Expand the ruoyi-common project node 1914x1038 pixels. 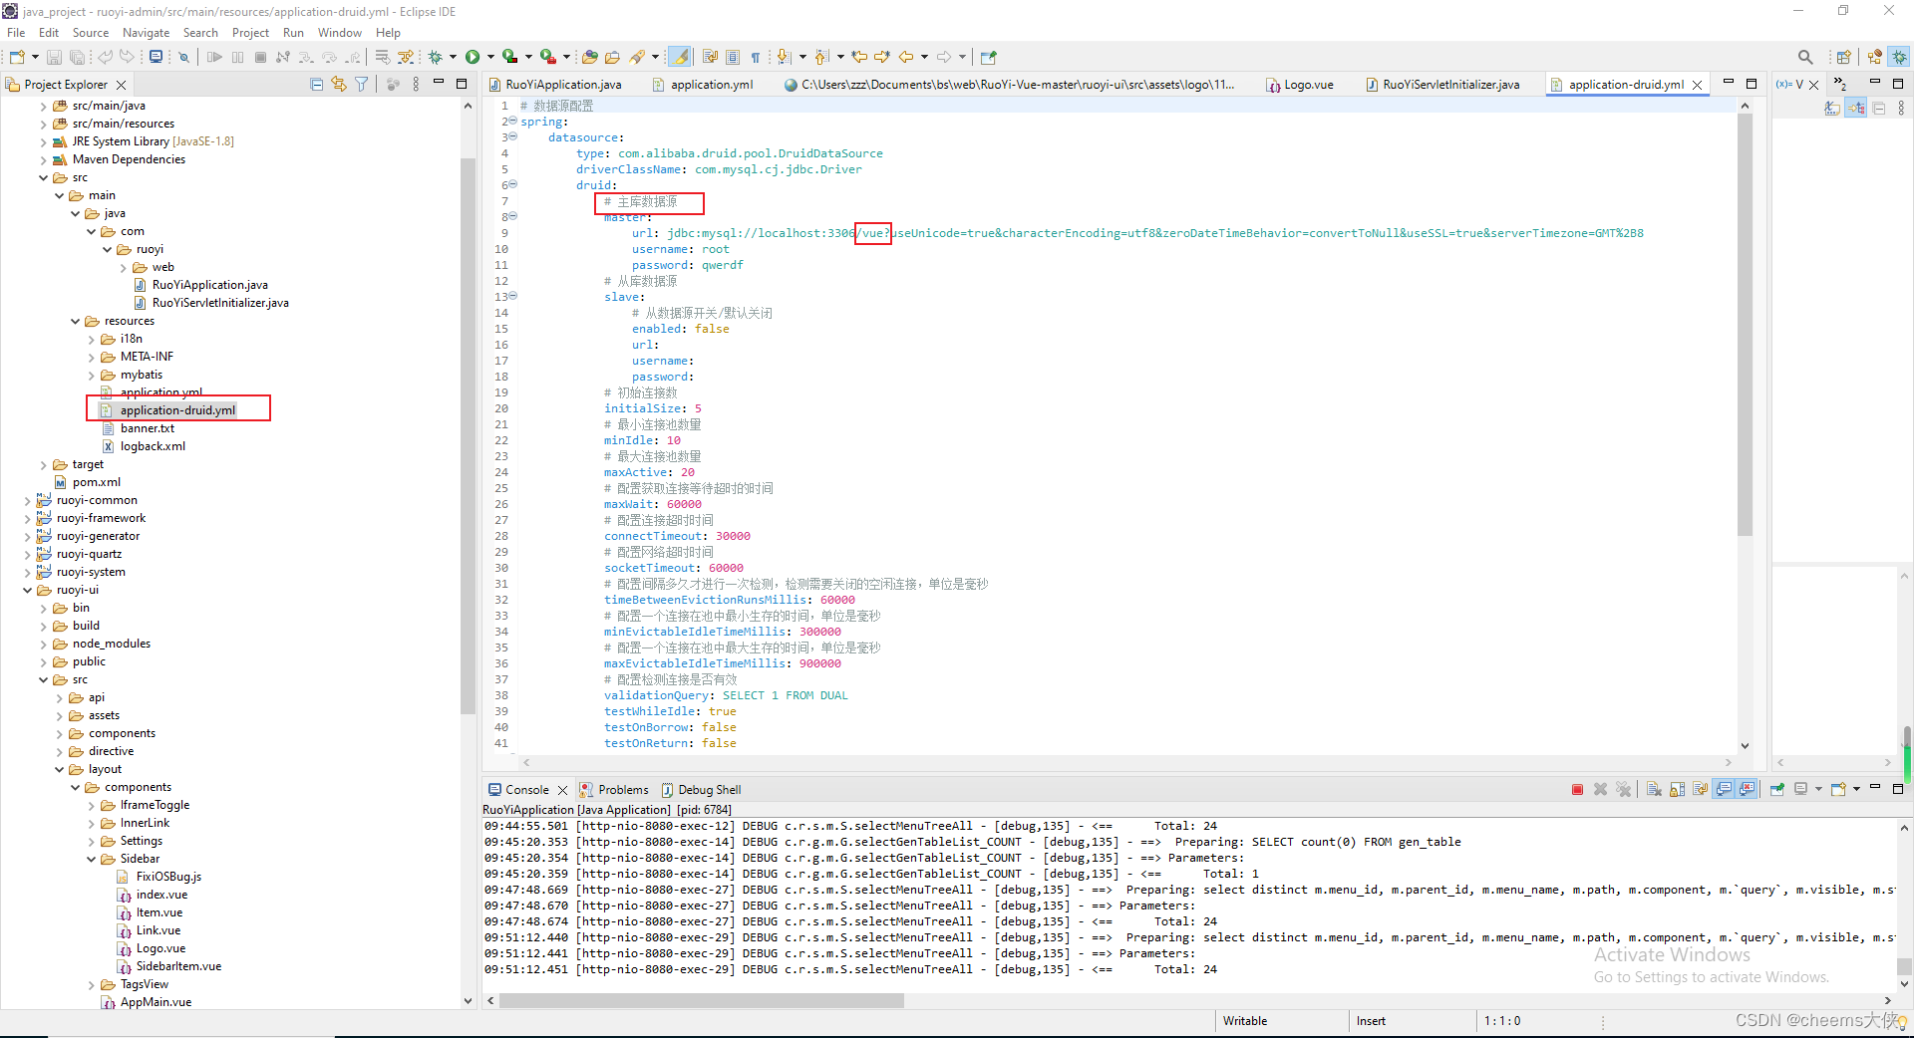(x=27, y=500)
